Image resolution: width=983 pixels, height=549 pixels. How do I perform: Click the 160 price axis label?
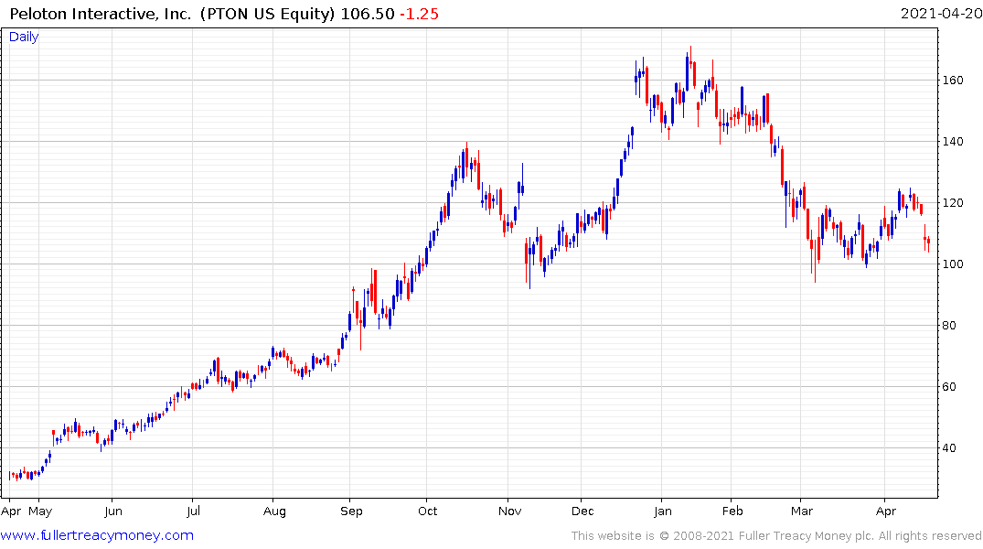(953, 81)
